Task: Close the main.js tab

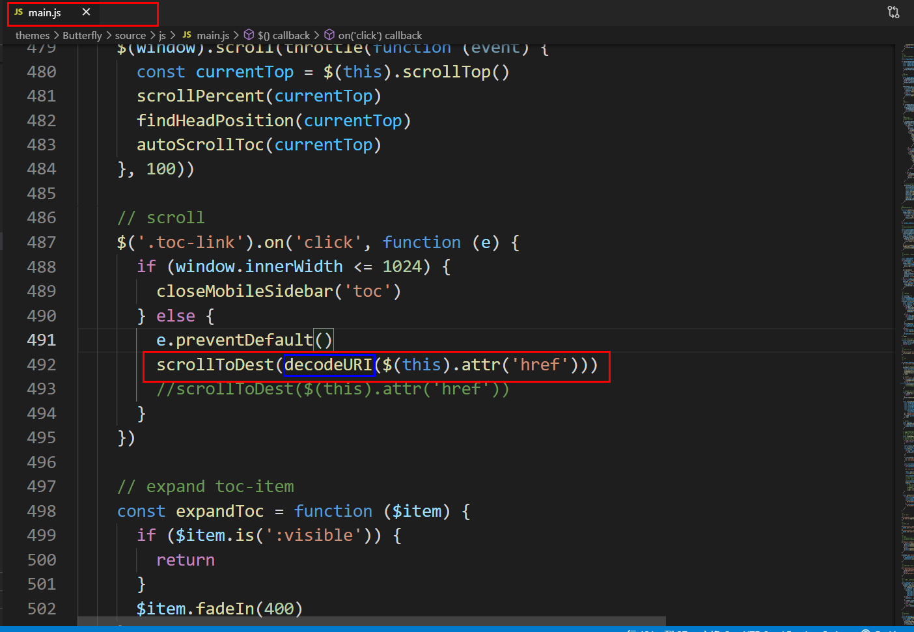Action: 86,12
